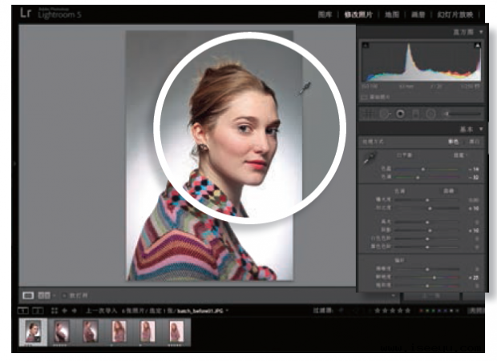Go back with the filmstrip left arrow
The width and height of the screenshot is (497, 361).
65,311
